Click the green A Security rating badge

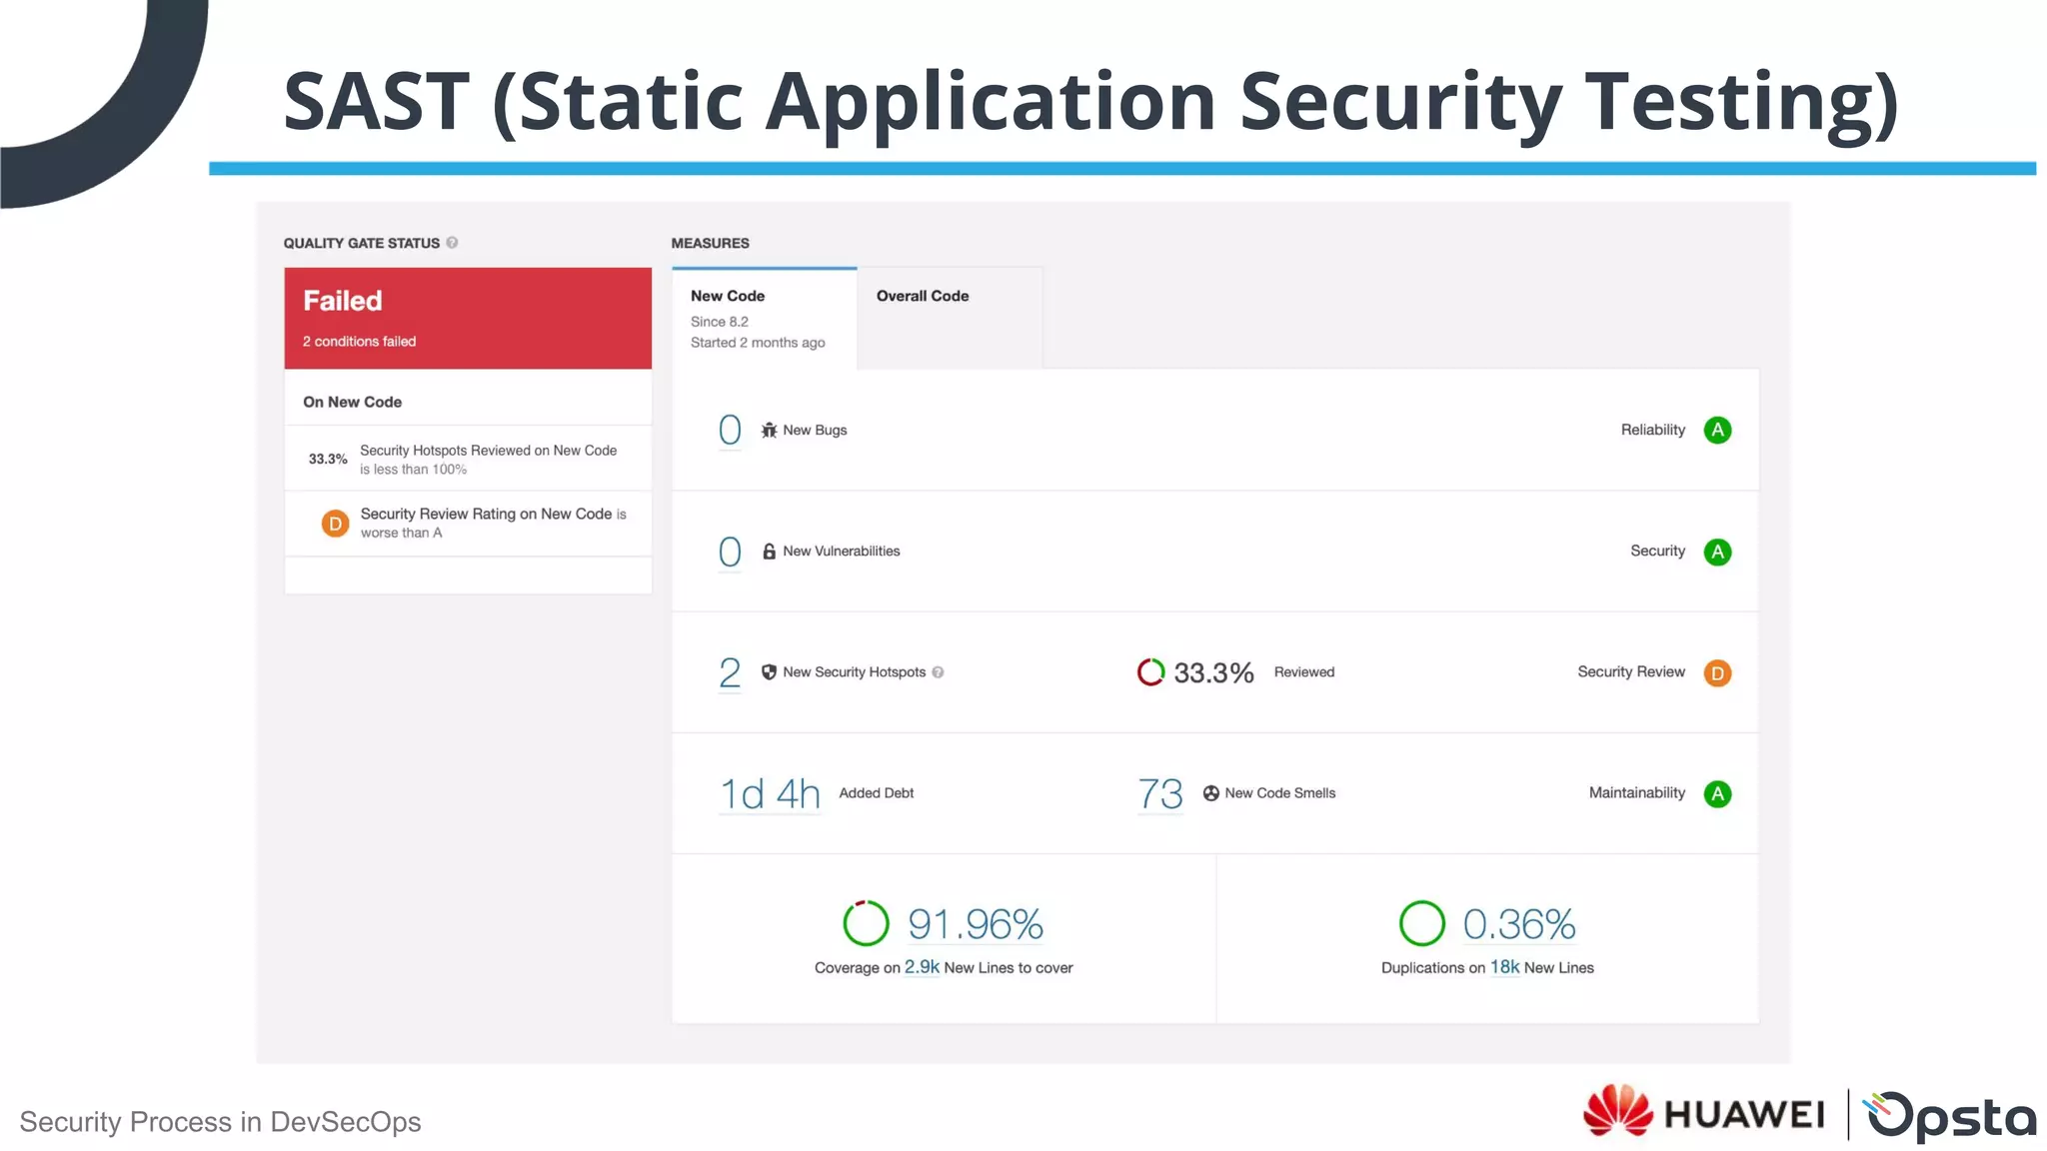[1717, 552]
